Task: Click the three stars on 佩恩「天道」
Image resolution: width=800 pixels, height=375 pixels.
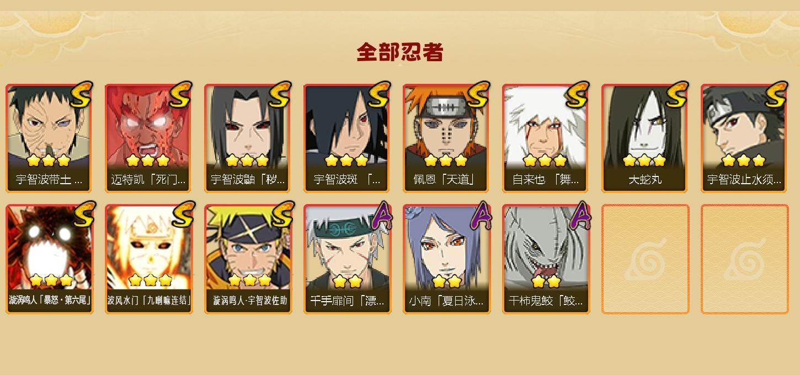Action: [446, 160]
